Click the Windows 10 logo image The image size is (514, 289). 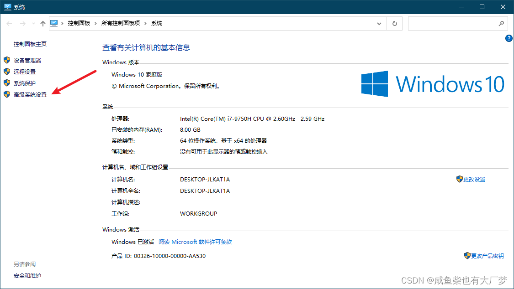433,84
